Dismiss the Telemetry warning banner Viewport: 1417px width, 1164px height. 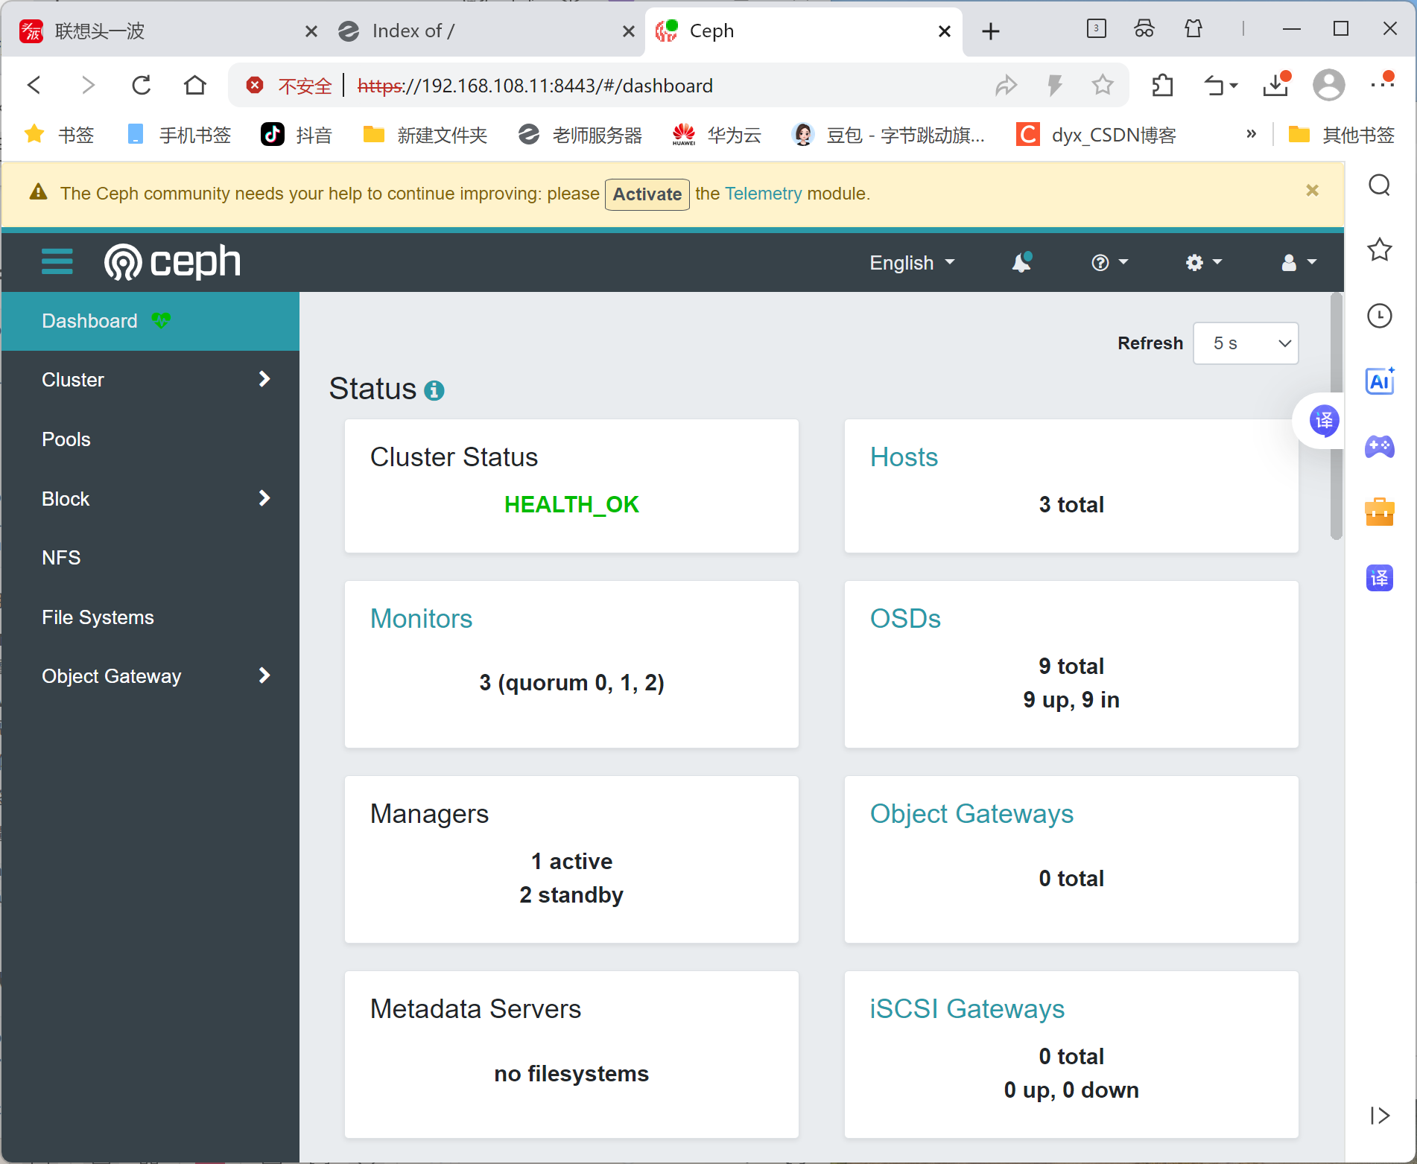pyautogui.click(x=1313, y=191)
